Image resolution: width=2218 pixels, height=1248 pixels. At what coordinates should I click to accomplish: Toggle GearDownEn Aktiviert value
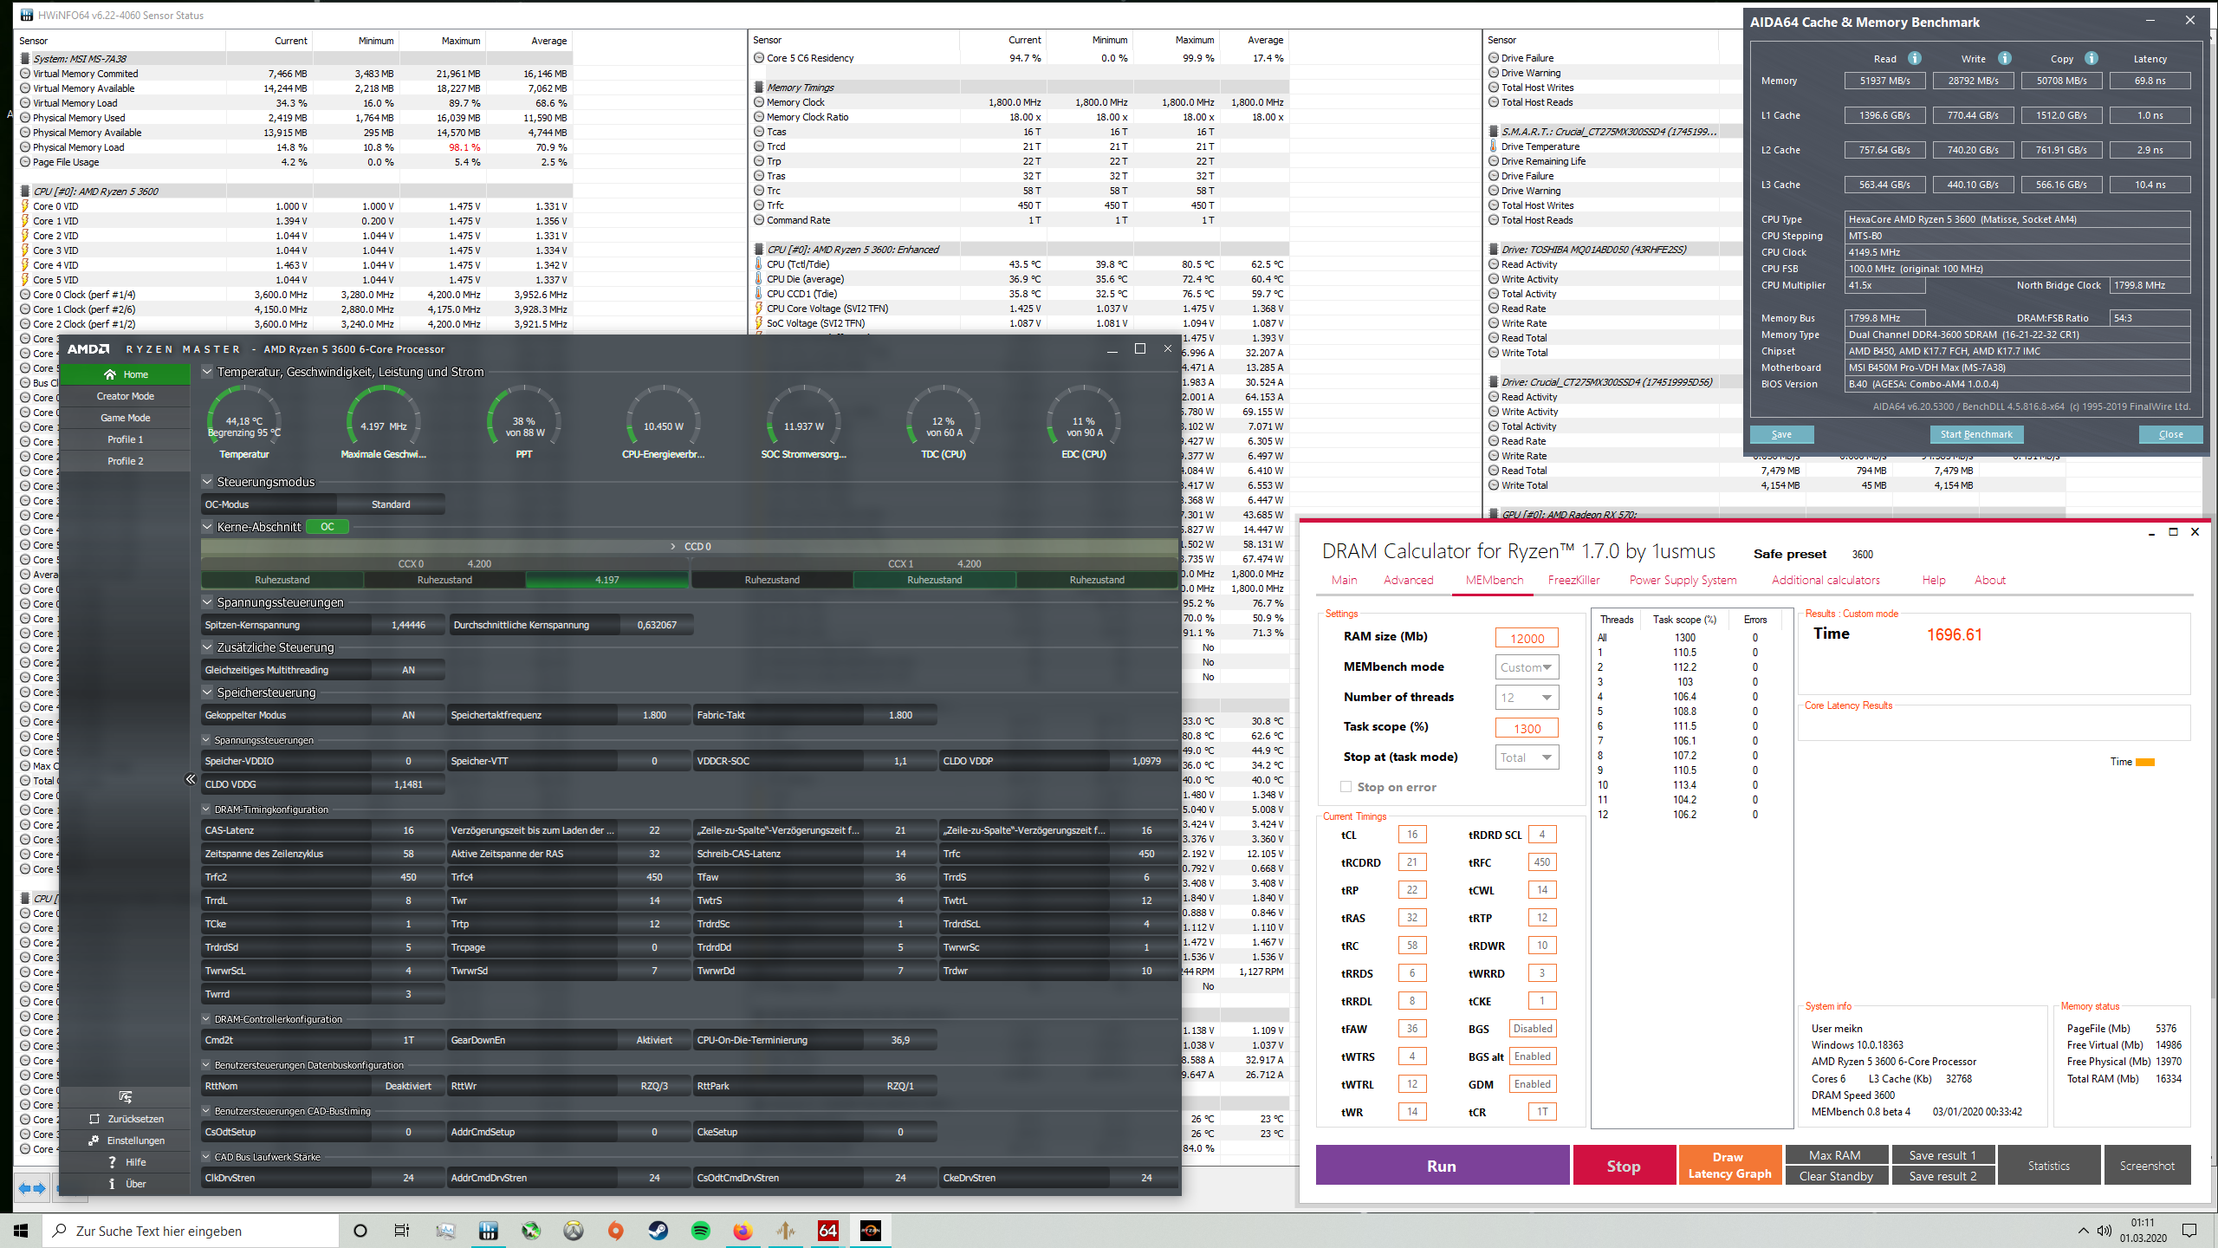[x=654, y=1040]
